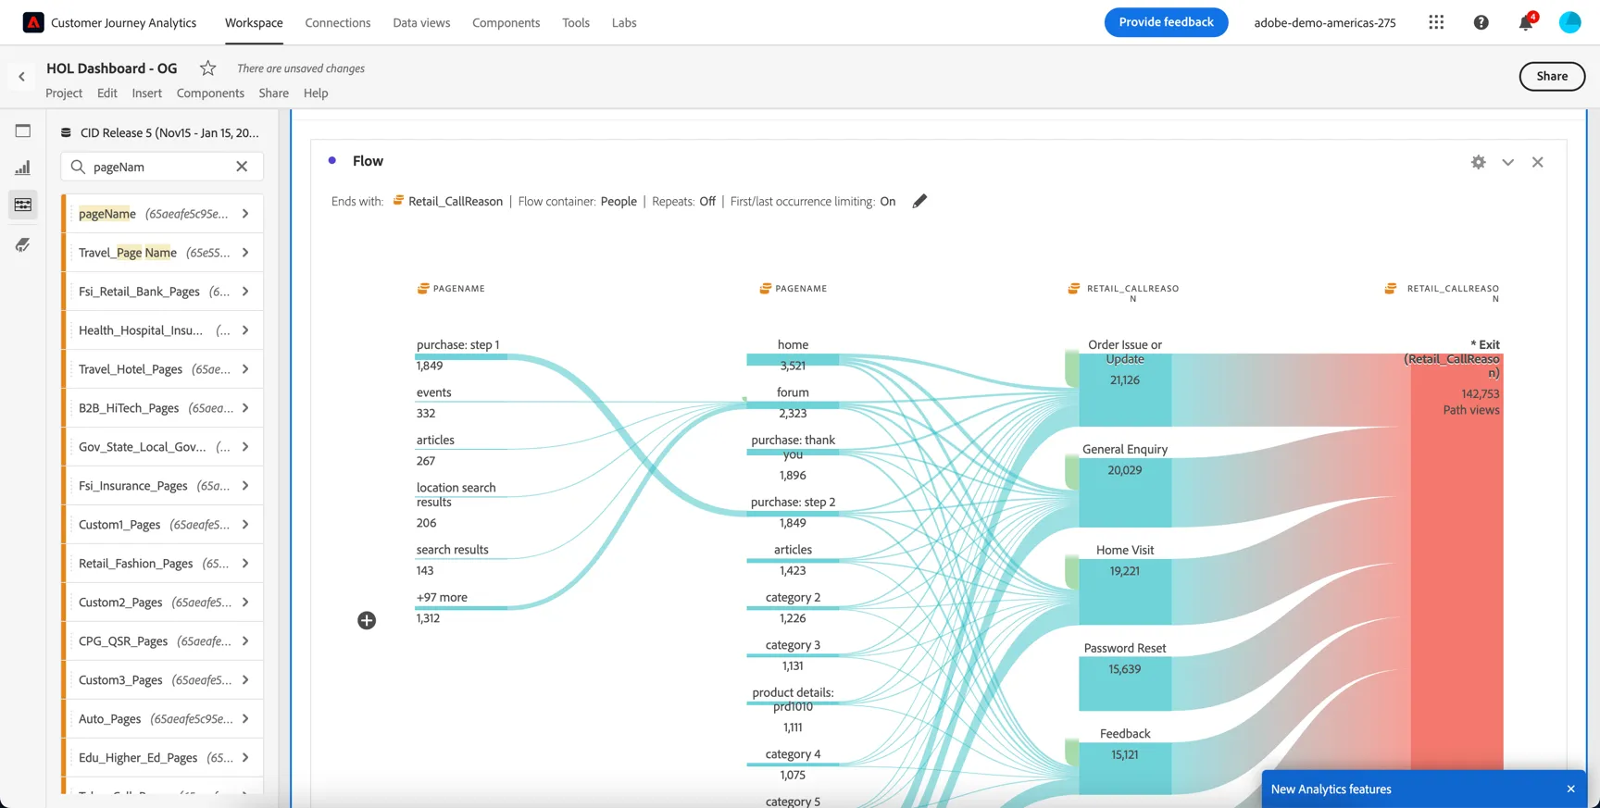The image size is (1600, 808).
Task: Open the notifications bell
Action: point(1526,22)
